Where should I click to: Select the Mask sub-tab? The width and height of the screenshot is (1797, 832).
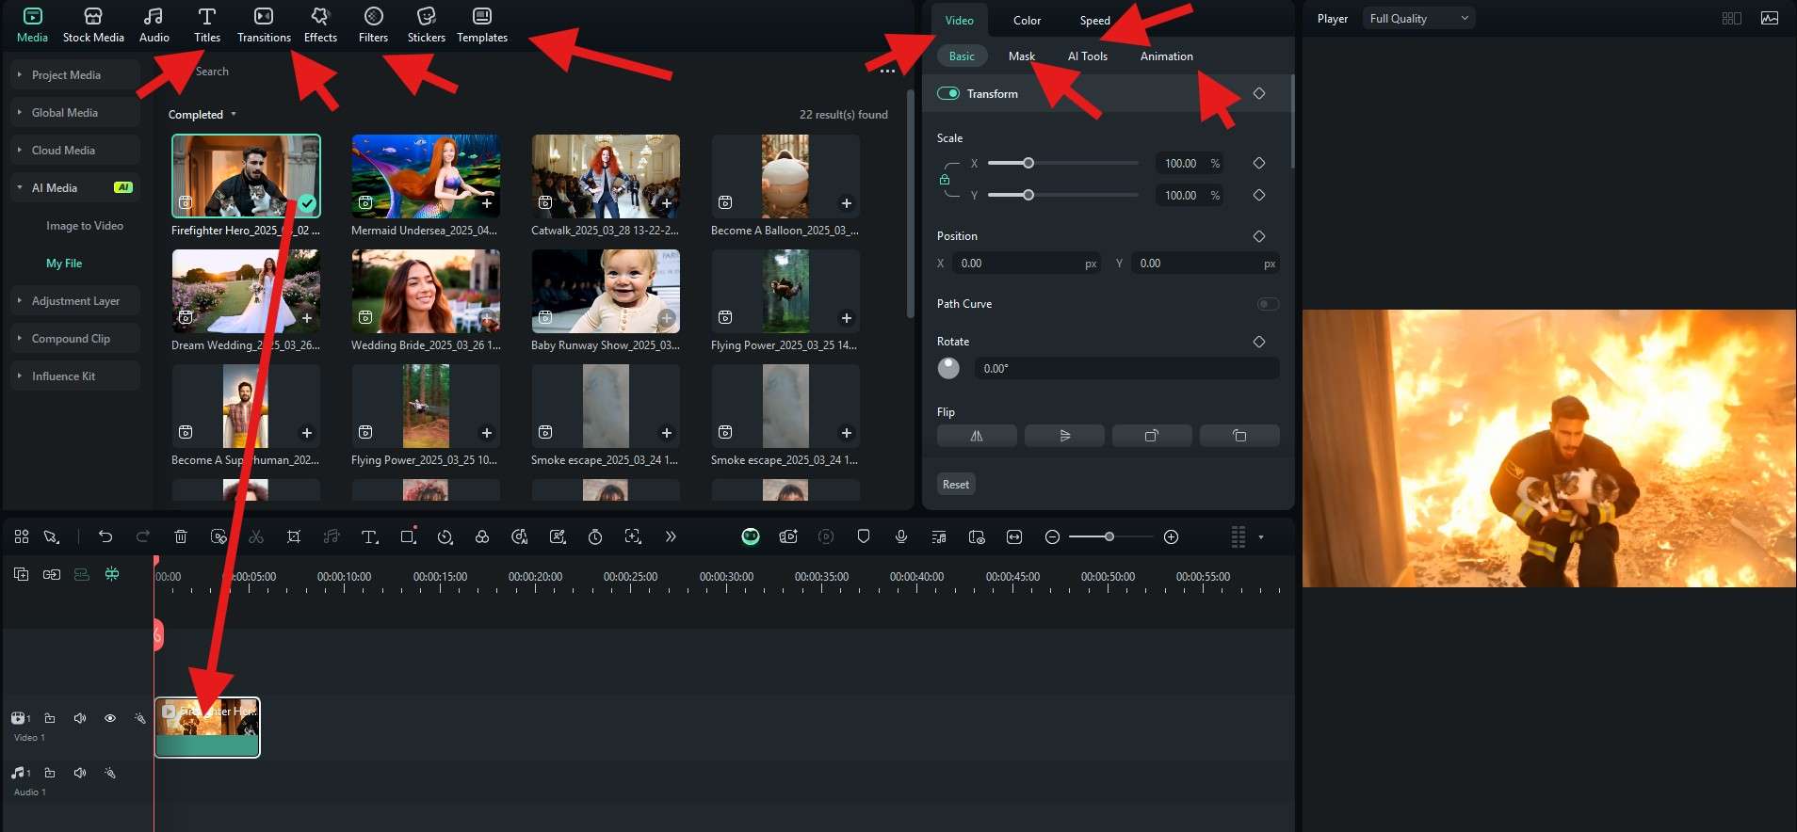[x=1022, y=56]
